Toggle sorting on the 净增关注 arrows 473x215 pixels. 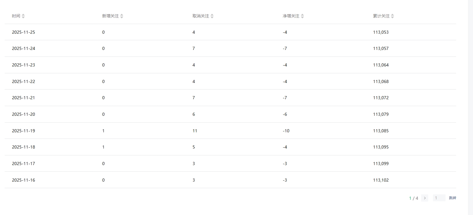pyautogui.click(x=302, y=16)
